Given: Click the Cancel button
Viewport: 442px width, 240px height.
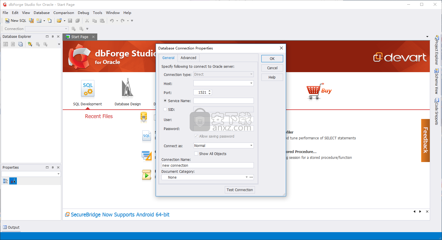Looking at the screenshot, I should (272, 68).
